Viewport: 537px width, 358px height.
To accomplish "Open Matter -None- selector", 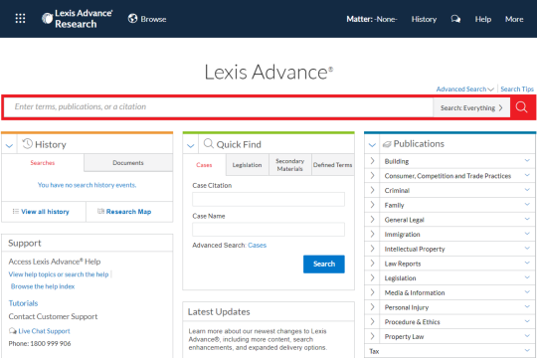I will [x=372, y=19].
